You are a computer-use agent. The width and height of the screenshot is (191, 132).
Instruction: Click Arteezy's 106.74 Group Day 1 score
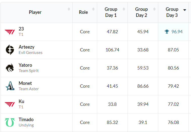coord(112,50)
